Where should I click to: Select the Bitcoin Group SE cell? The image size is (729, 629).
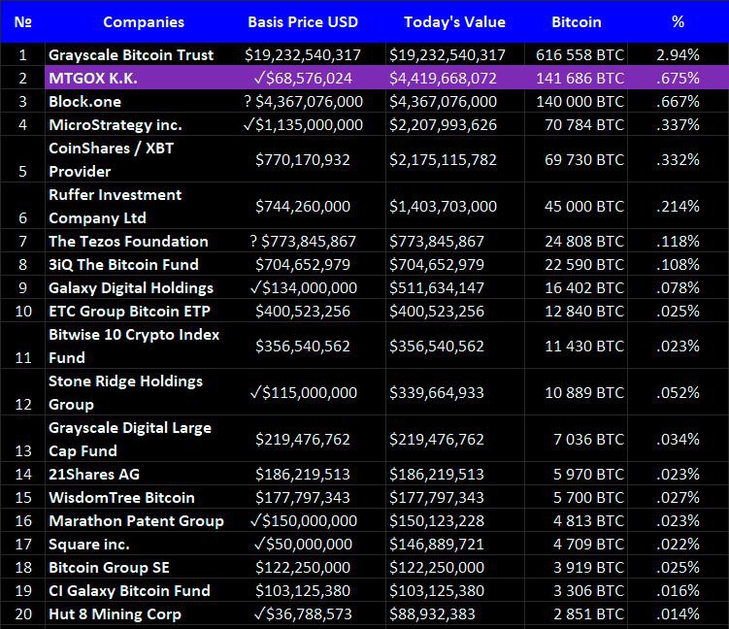[x=109, y=567]
